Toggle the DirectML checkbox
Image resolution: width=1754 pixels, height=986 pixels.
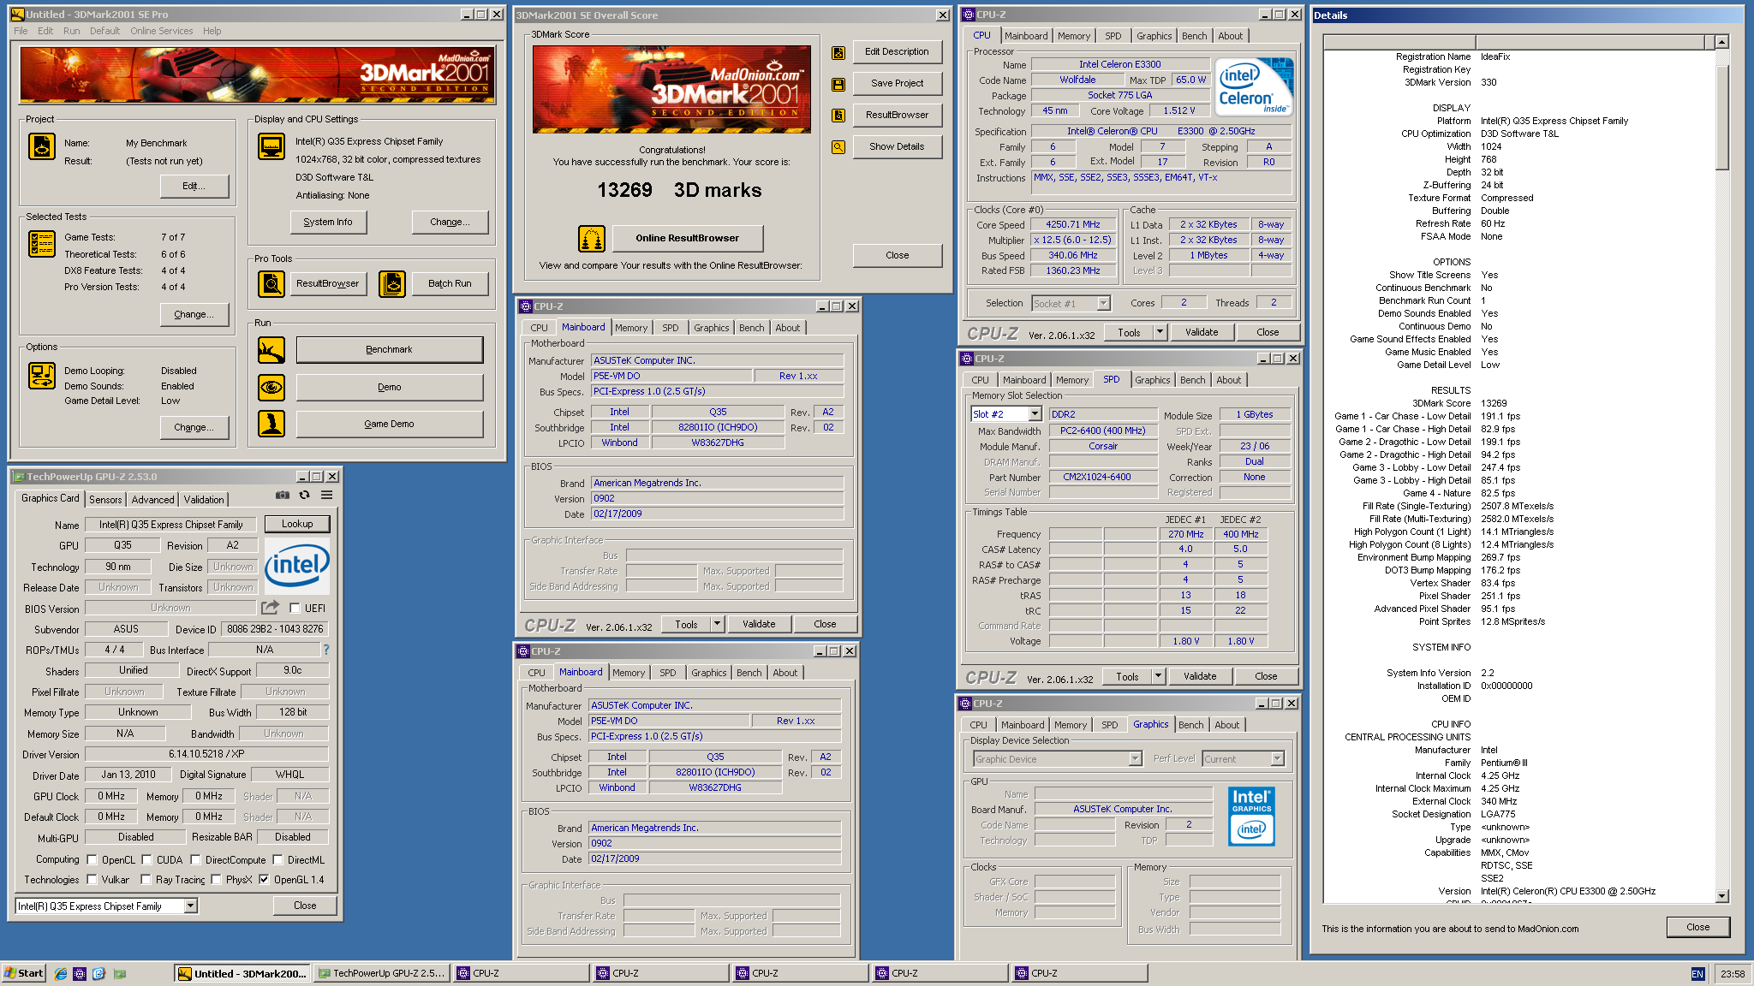pos(277,859)
